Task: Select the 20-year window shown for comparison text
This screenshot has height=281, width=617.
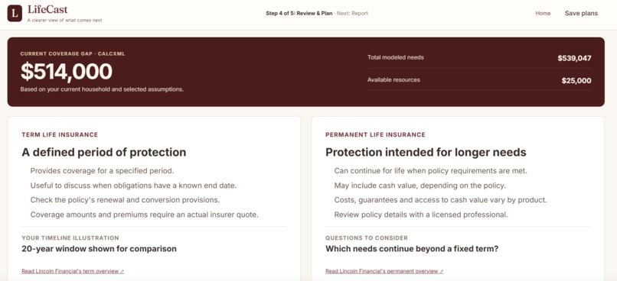Action: pos(100,249)
